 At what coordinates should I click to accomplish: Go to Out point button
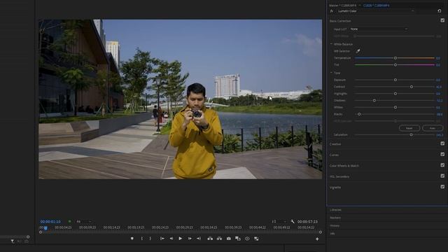(x=199, y=239)
